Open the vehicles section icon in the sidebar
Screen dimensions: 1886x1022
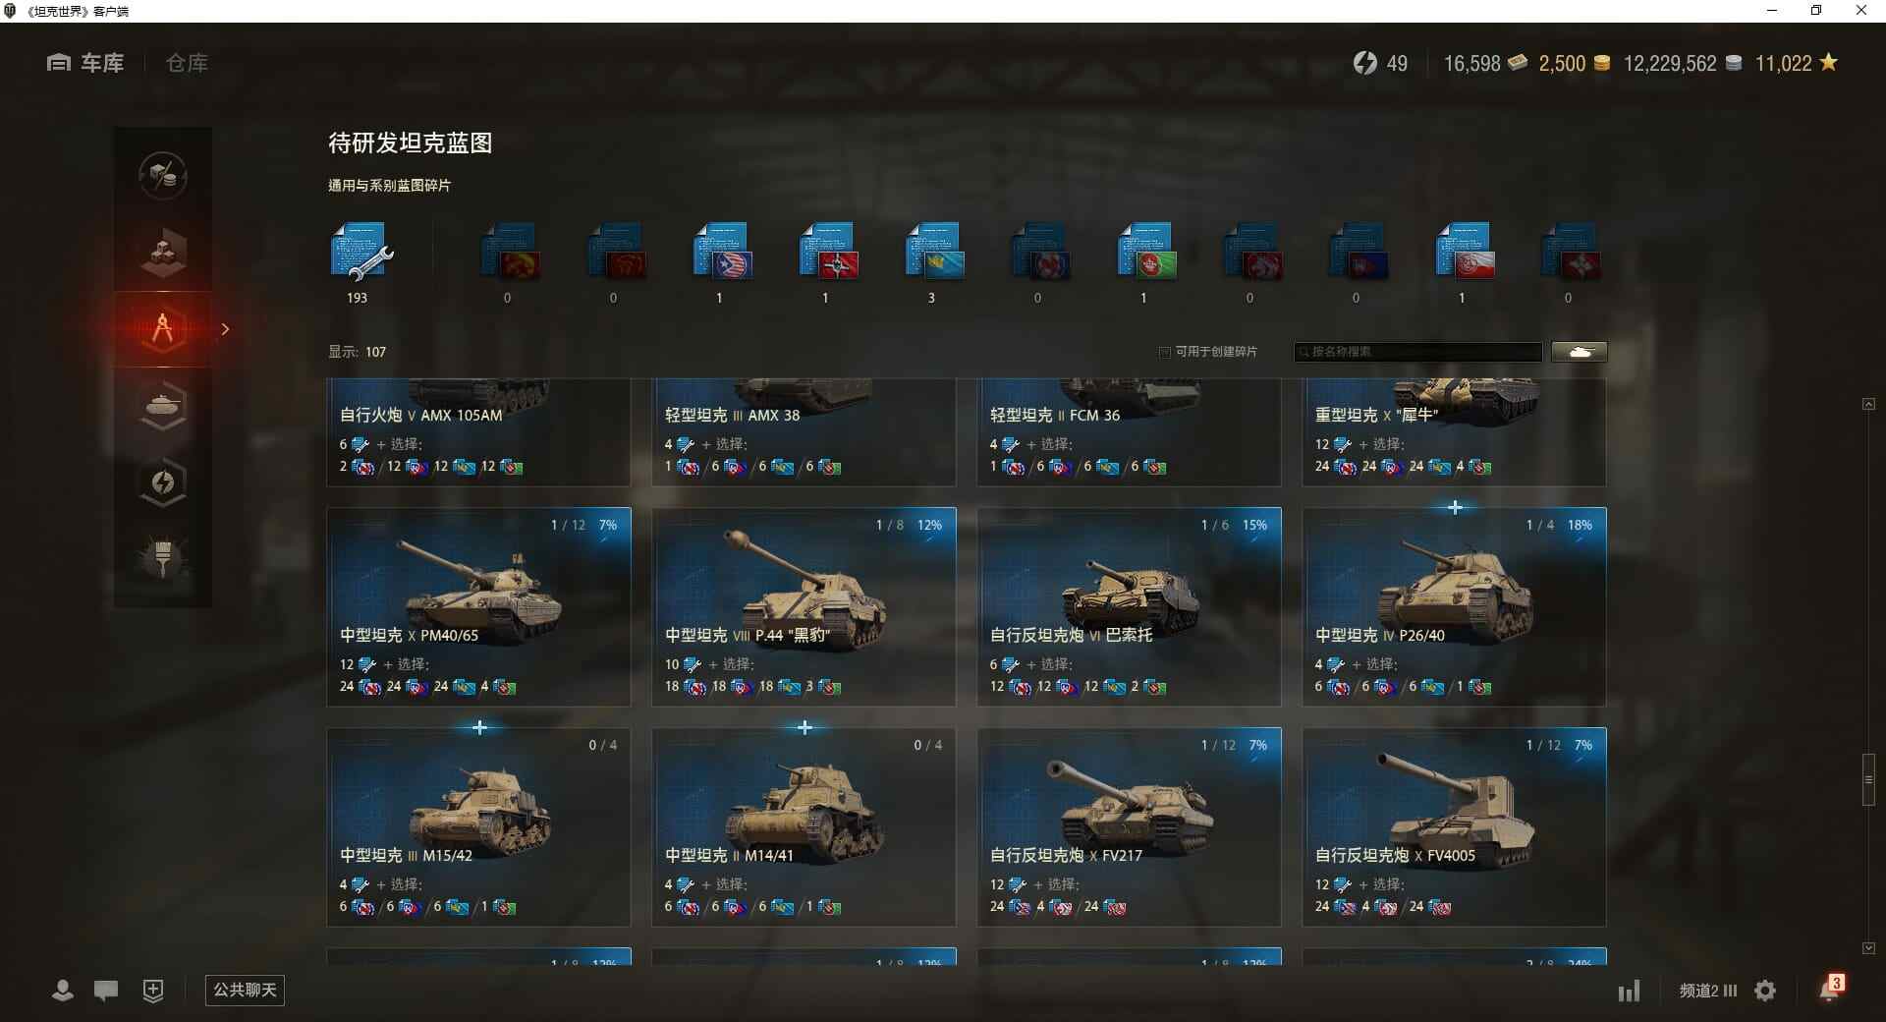163,406
